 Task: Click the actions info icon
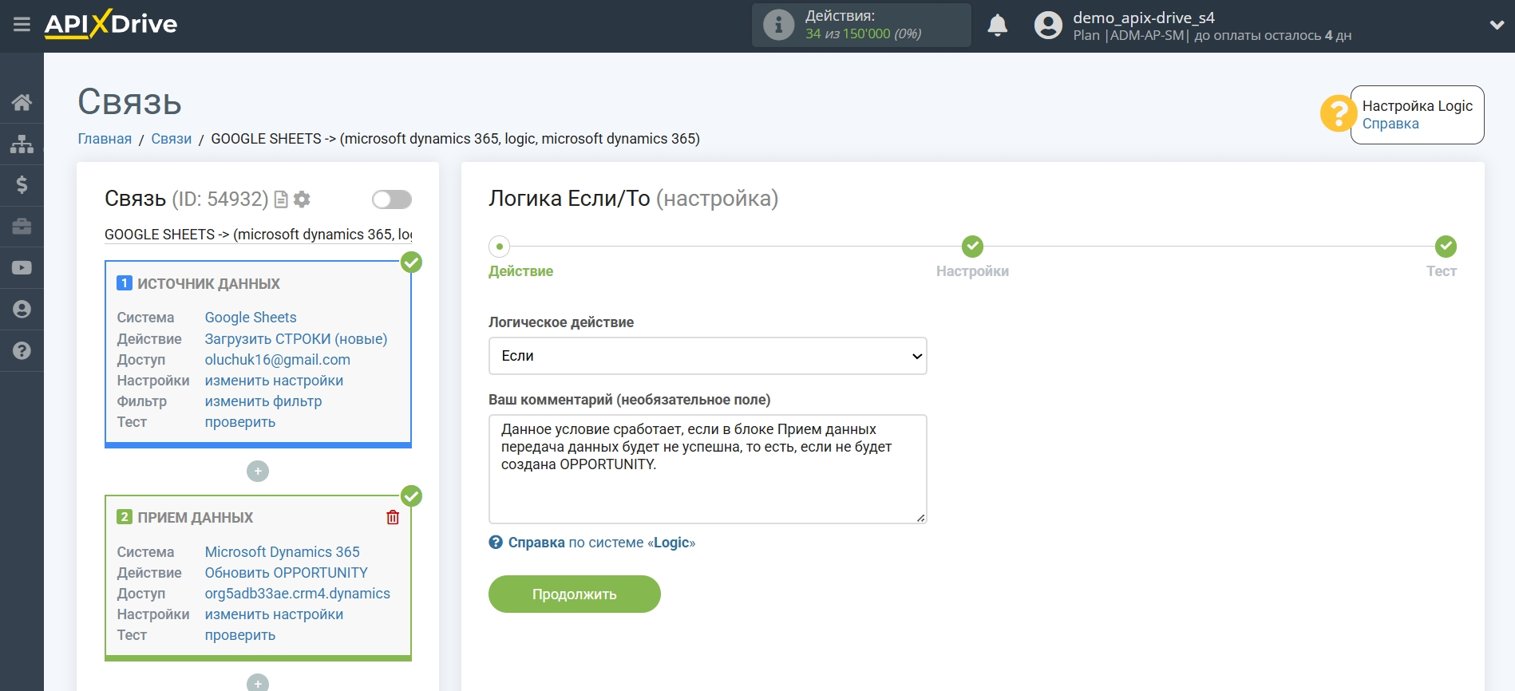(778, 25)
